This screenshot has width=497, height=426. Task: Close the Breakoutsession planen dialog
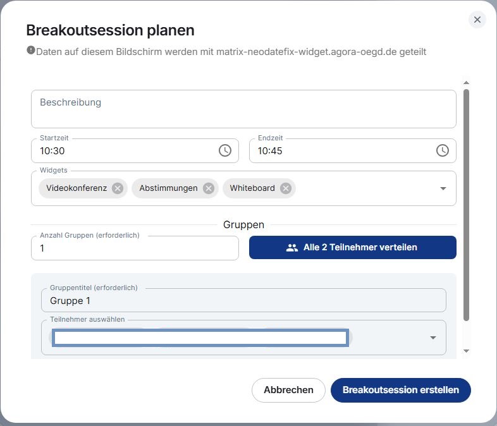pyautogui.click(x=477, y=20)
